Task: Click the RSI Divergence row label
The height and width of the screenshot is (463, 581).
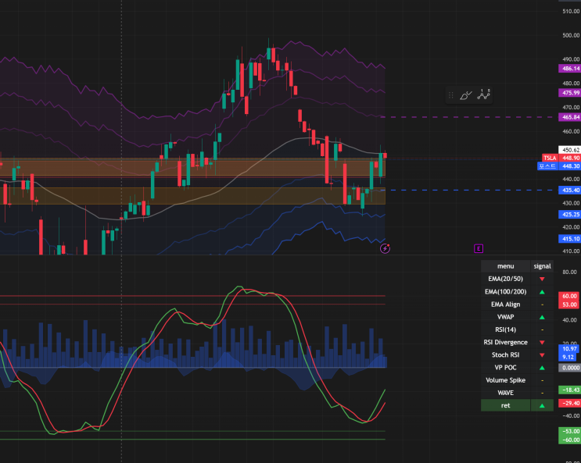Action: point(505,342)
